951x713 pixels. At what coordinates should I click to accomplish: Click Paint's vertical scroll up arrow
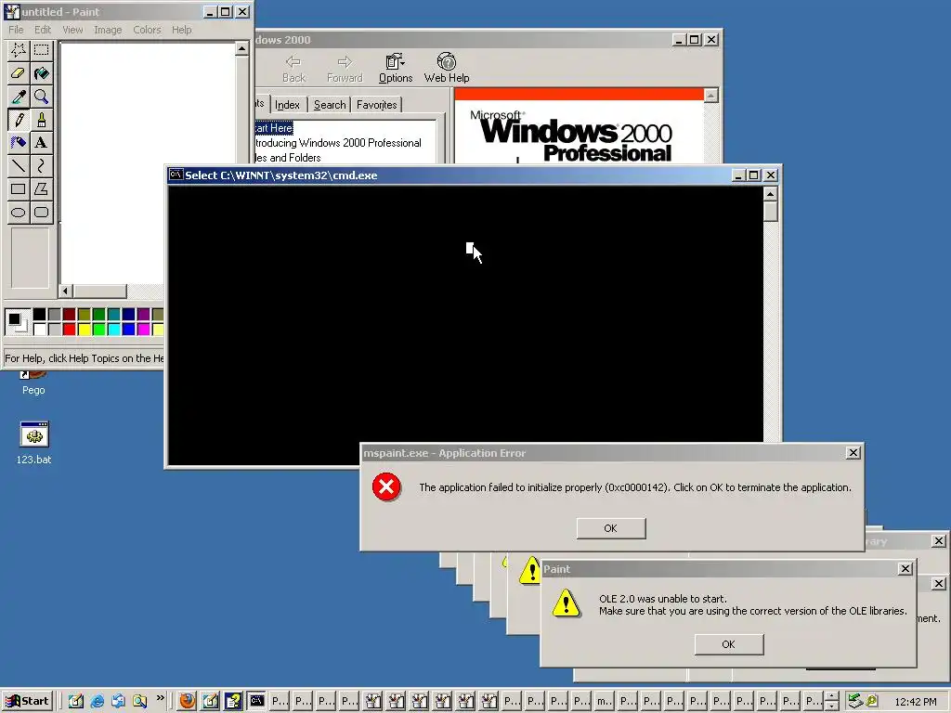click(241, 48)
